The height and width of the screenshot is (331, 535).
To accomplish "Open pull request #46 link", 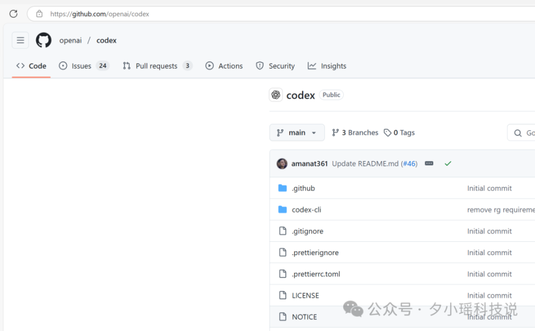I will coord(410,164).
